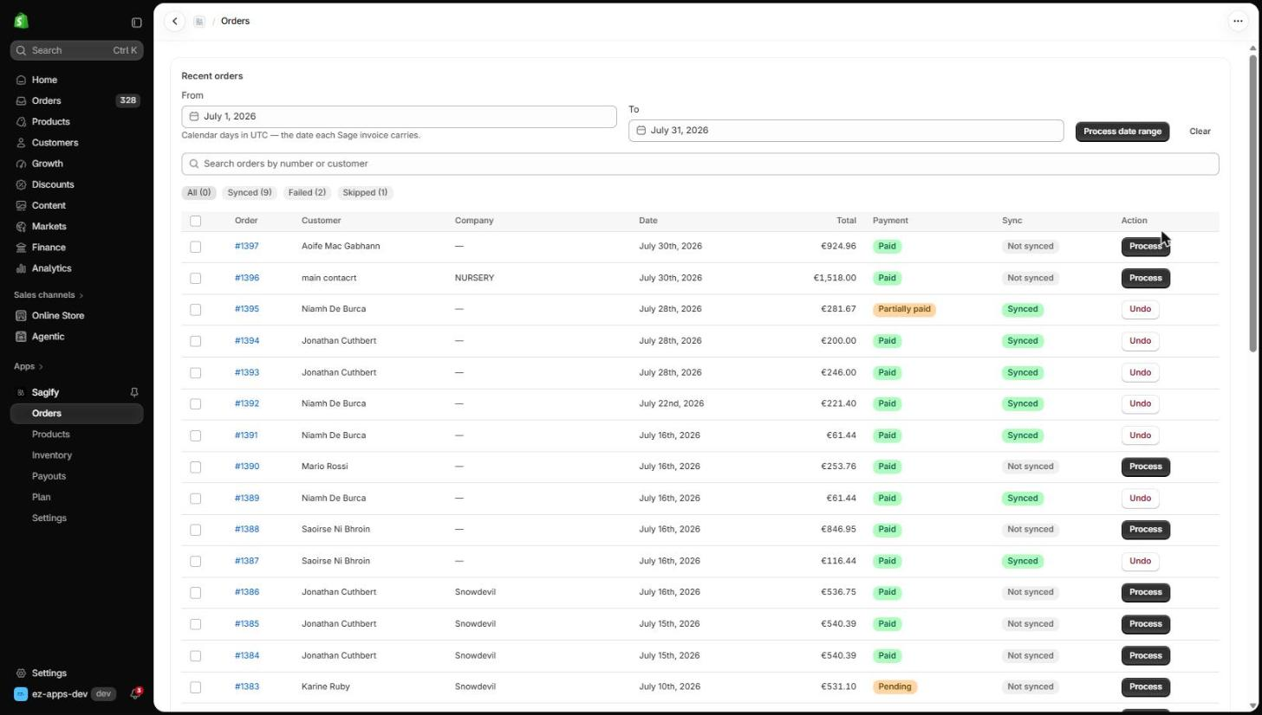Image resolution: width=1262 pixels, height=715 pixels.
Task: Click the Online Store icon
Action: 21,316
